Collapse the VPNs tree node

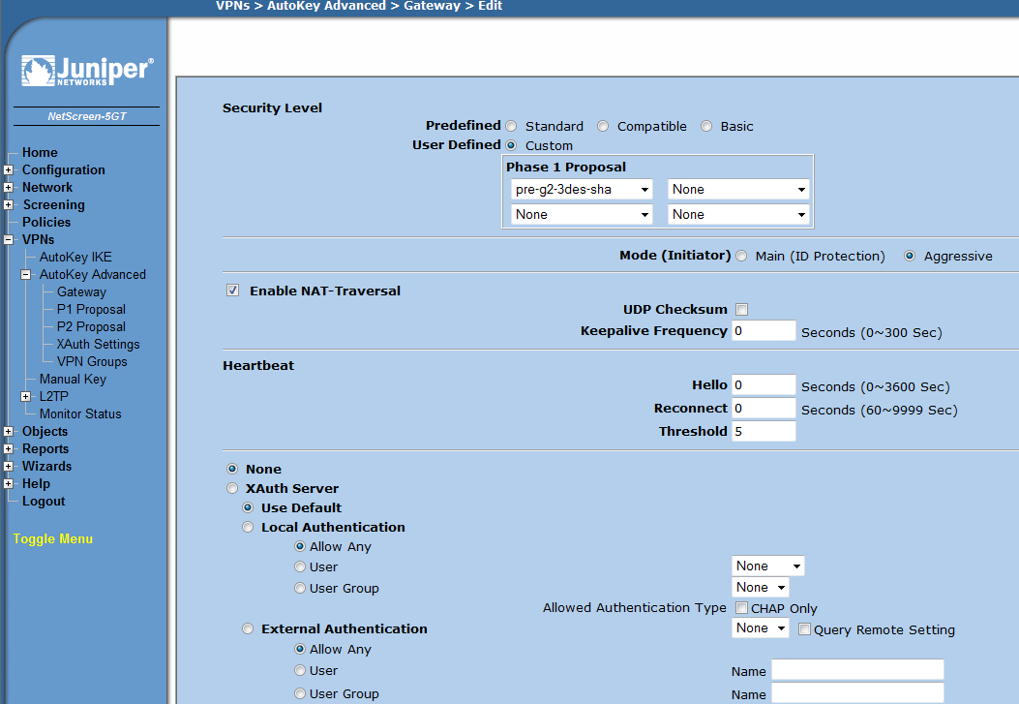[9, 240]
